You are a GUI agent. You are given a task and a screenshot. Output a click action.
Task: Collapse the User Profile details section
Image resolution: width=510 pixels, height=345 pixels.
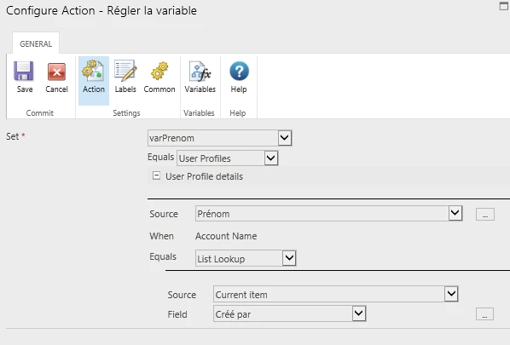pyautogui.click(x=156, y=175)
